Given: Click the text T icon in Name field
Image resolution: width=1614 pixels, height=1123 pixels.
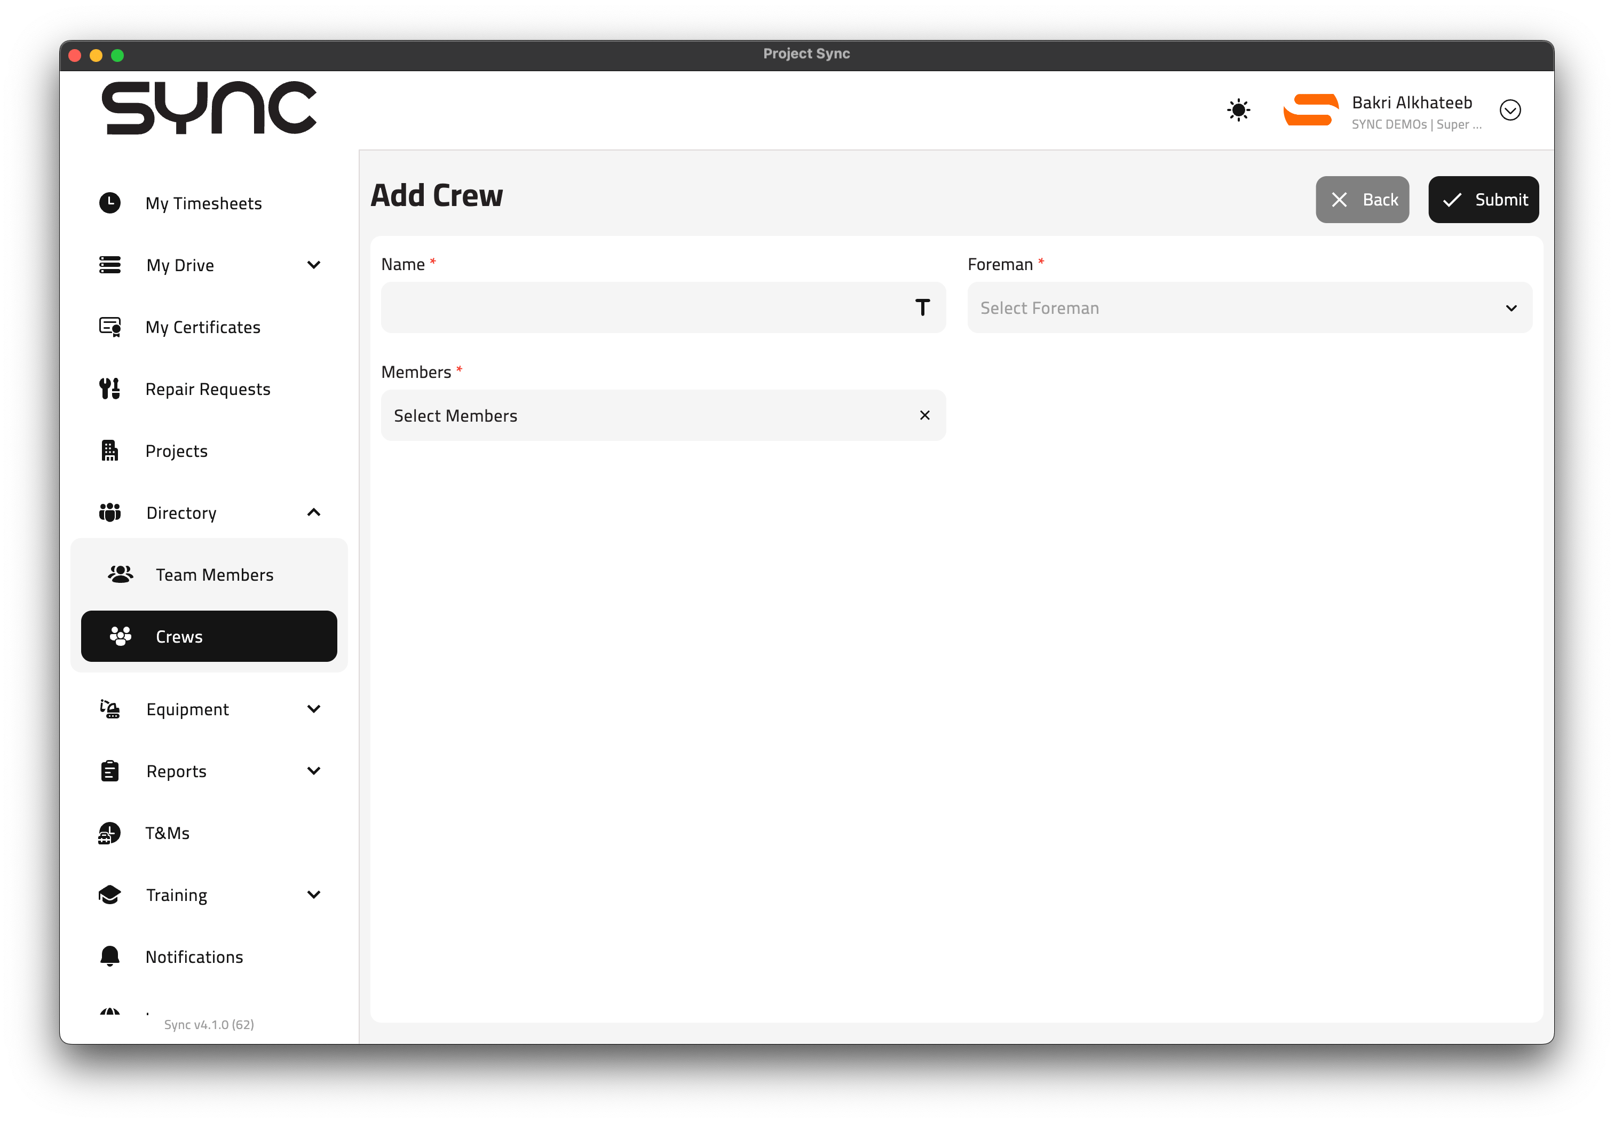Looking at the screenshot, I should [x=922, y=307].
